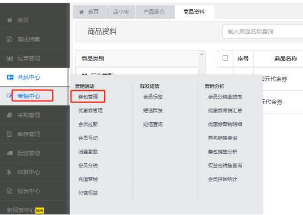Screen dimensions: 303x215
Task: Click the 集团档案 document icon
Action: [x=9, y=39]
